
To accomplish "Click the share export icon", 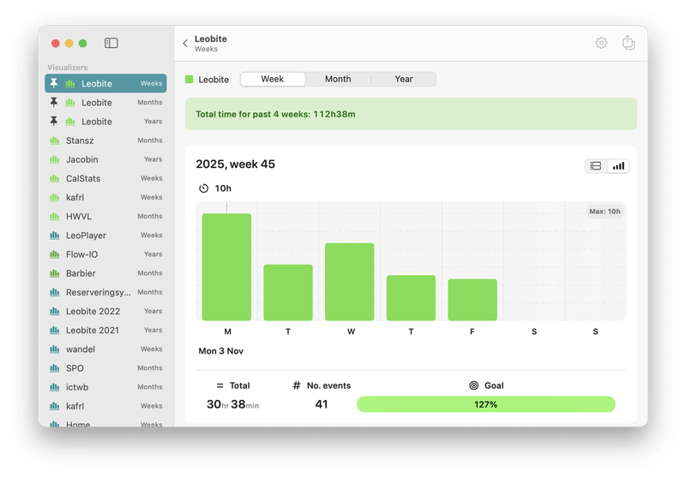I will tap(629, 42).
